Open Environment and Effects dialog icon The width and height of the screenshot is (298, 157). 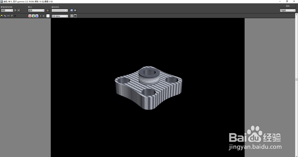tap(75, 10)
